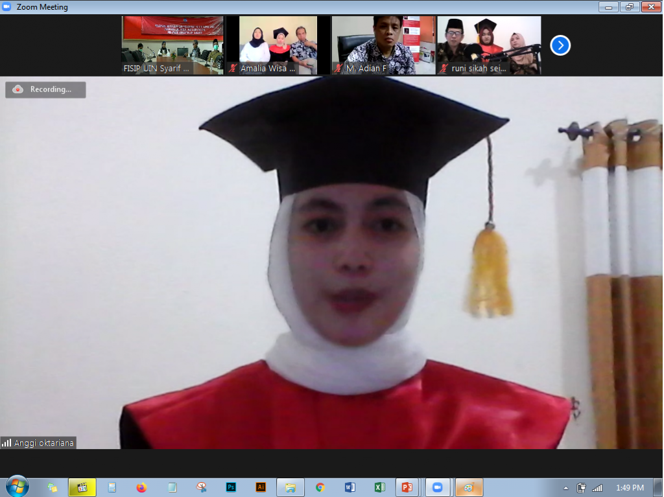Image resolution: width=664 pixels, height=497 pixels.
Task: Click the Recording indicator at top left
Action: (x=45, y=89)
